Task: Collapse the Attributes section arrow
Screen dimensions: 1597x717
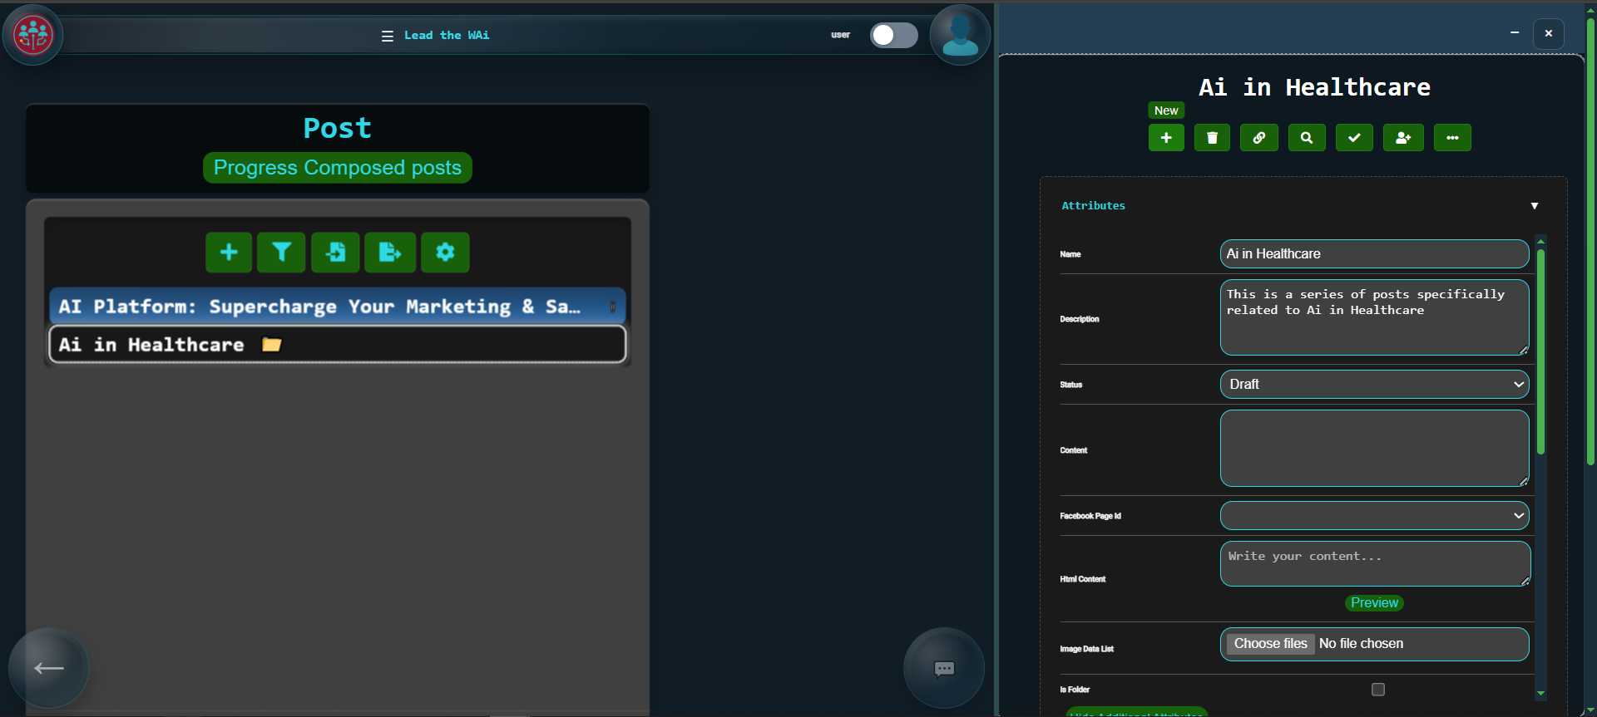Action: (1535, 206)
